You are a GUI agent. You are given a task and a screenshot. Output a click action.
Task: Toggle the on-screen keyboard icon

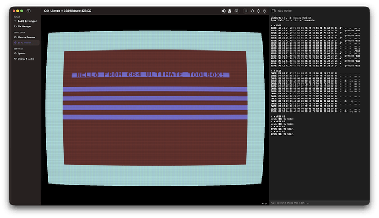click(236, 11)
